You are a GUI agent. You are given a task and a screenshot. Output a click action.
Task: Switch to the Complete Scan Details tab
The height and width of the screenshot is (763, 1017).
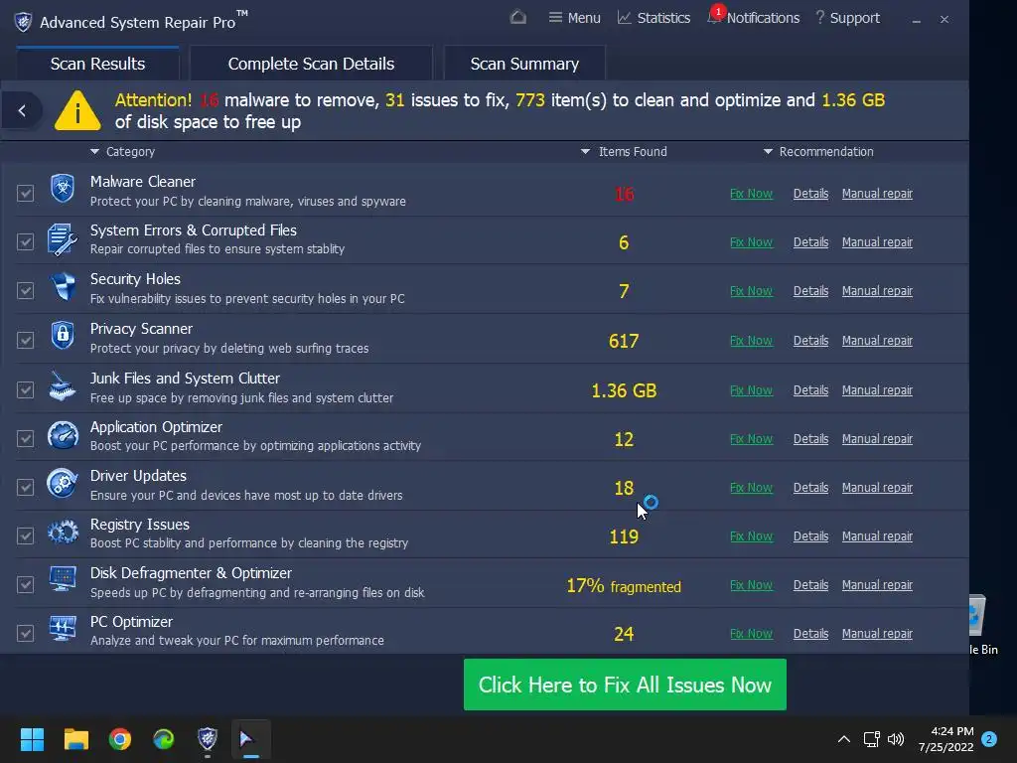coord(311,64)
